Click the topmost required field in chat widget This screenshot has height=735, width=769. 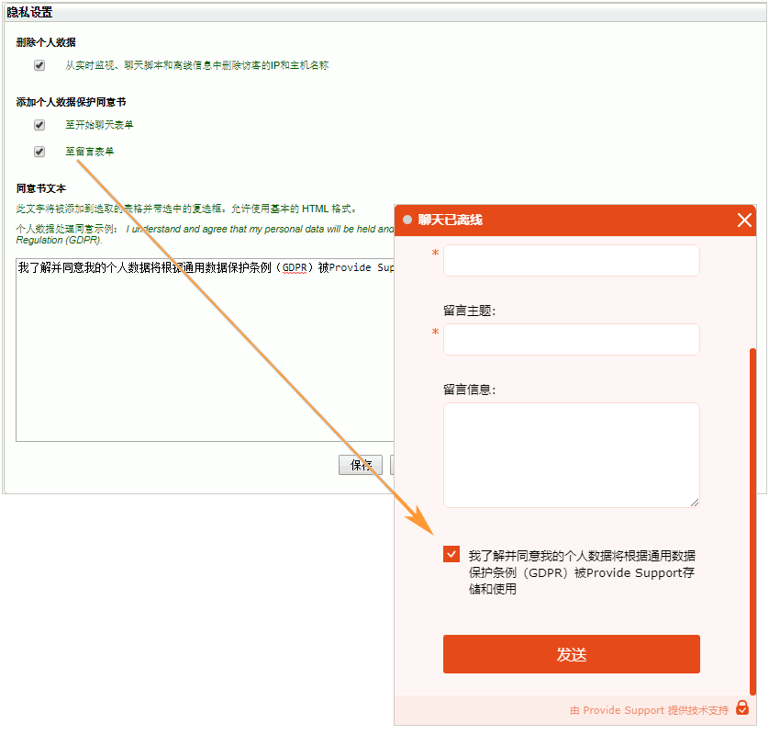tap(572, 260)
